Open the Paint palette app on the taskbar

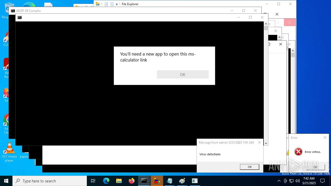182,181
